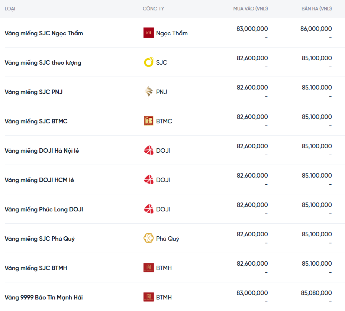Viewport: 345px width, 311px height.
Task: Select Vàng miếng DOJI HCM lẻ
Action: point(39,180)
